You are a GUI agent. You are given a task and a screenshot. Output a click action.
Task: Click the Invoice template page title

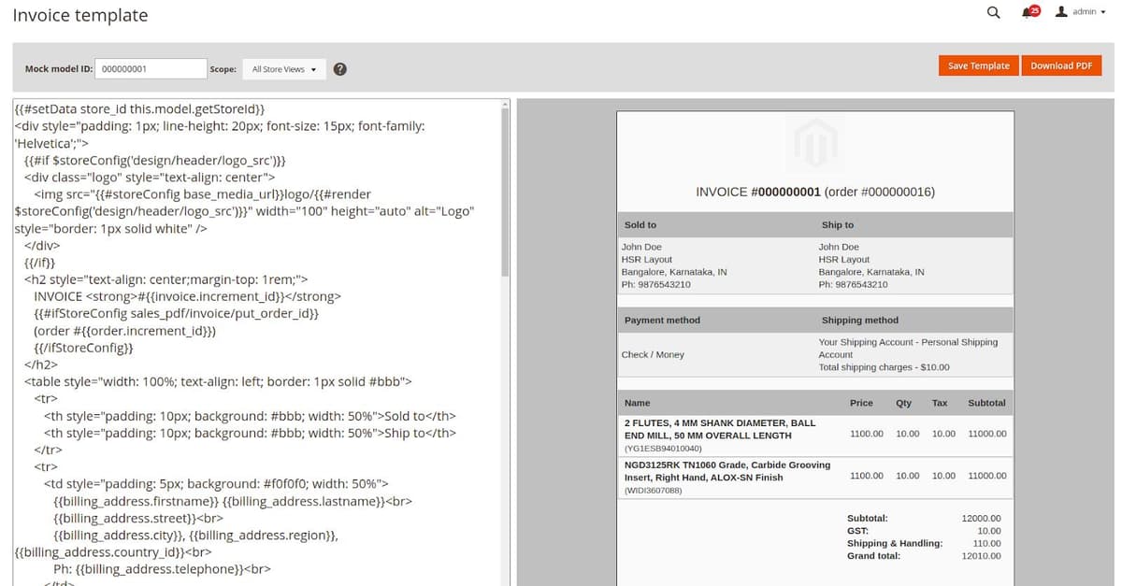pyautogui.click(x=80, y=16)
